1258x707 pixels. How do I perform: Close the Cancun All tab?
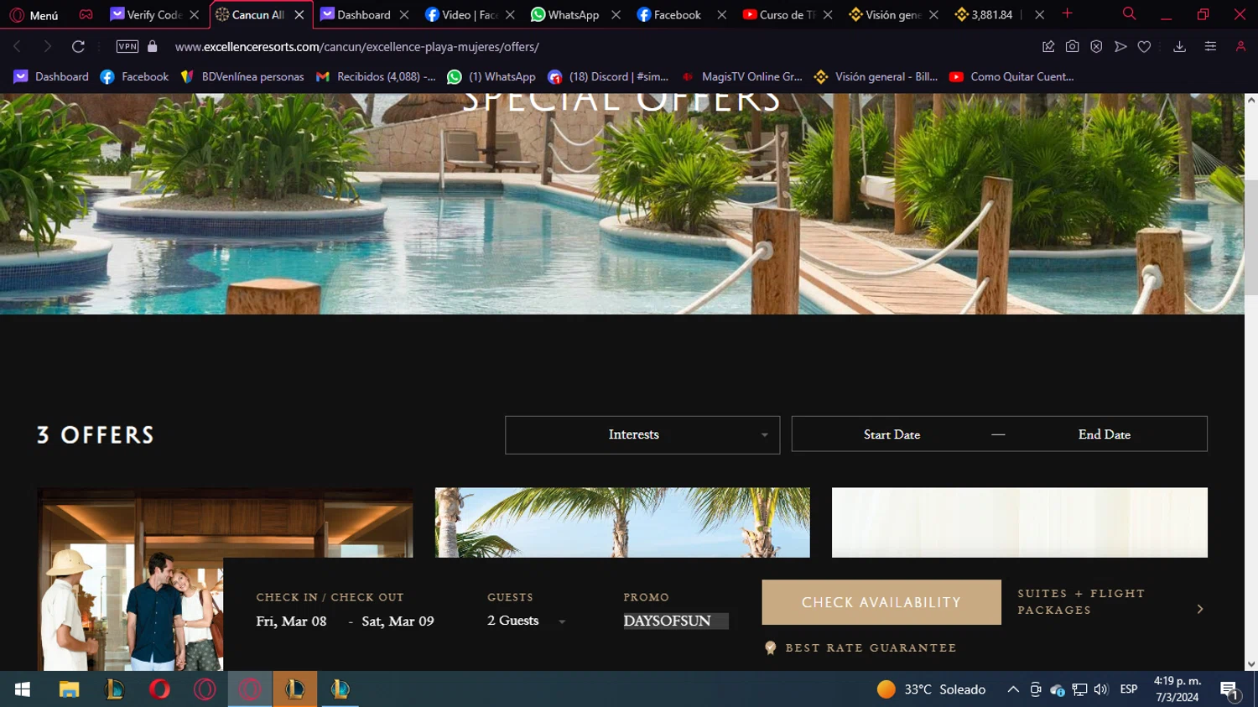pos(299,15)
